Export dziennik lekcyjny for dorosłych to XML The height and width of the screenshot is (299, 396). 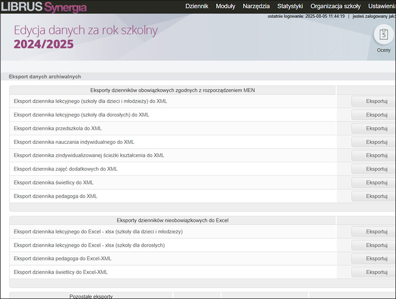coord(373,115)
